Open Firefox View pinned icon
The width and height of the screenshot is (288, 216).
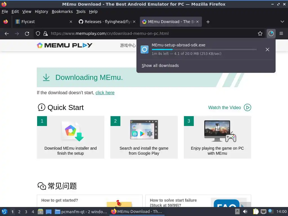[6, 22]
